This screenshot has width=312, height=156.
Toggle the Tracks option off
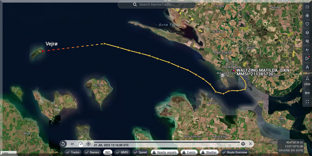coord(73,152)
